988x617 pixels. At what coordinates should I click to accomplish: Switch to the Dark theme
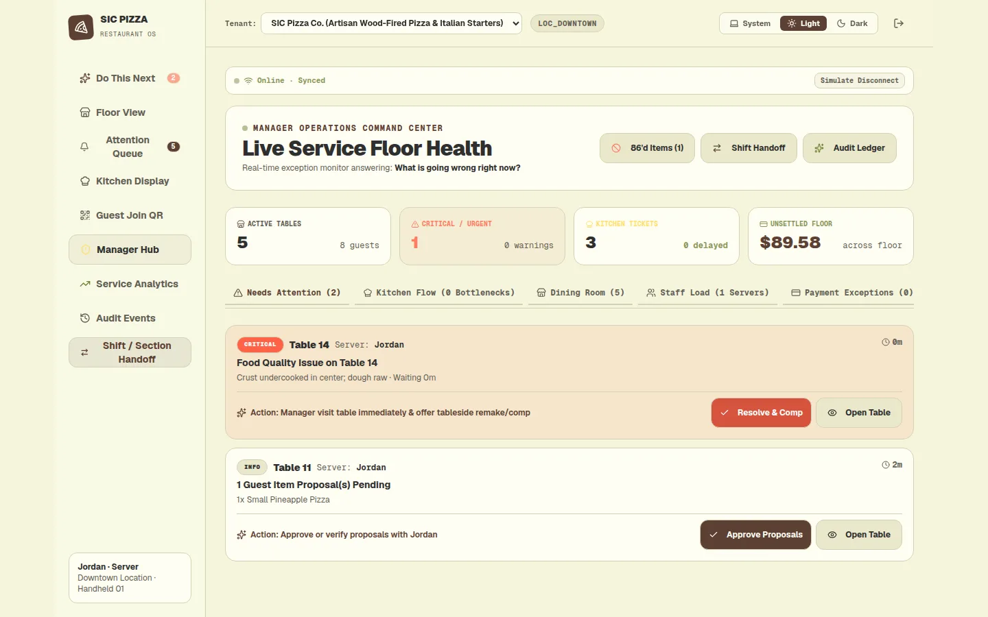pos(852,23)
